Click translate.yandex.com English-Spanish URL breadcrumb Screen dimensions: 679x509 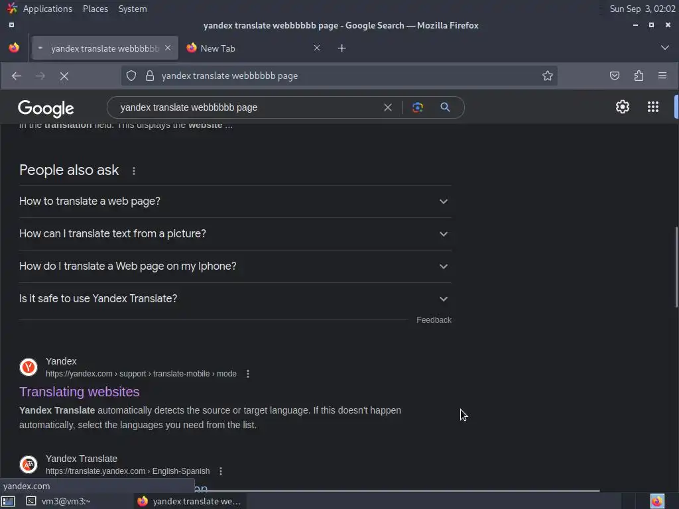[x=128, y=471]
